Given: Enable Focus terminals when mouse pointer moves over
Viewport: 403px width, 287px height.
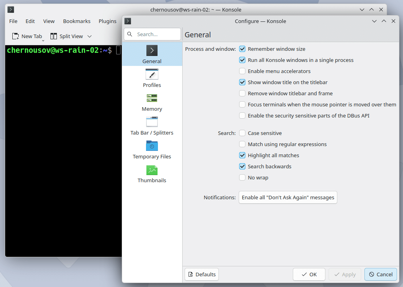Looking at the screenshot, I should click(242, 104).
